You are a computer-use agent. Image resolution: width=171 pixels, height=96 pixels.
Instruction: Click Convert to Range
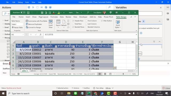tap(33, 27)
